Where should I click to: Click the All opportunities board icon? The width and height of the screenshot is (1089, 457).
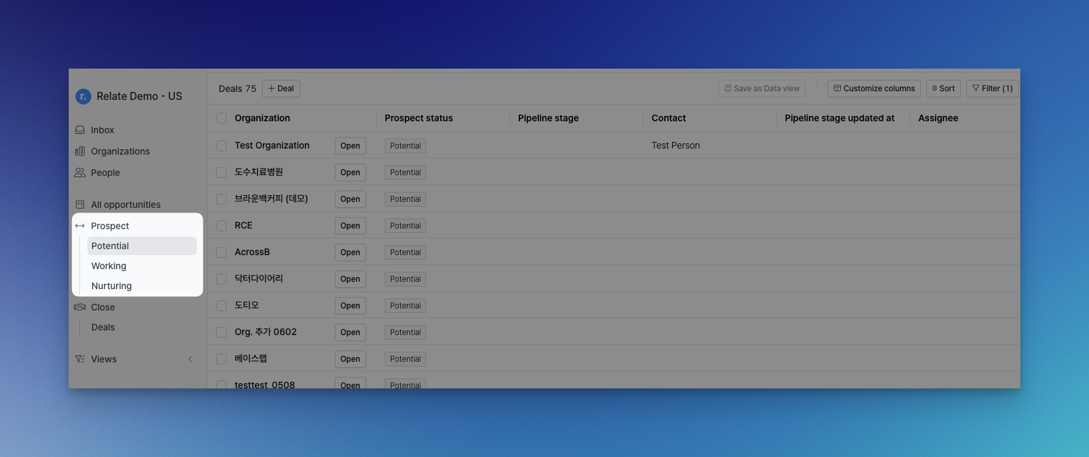[80, 205]
